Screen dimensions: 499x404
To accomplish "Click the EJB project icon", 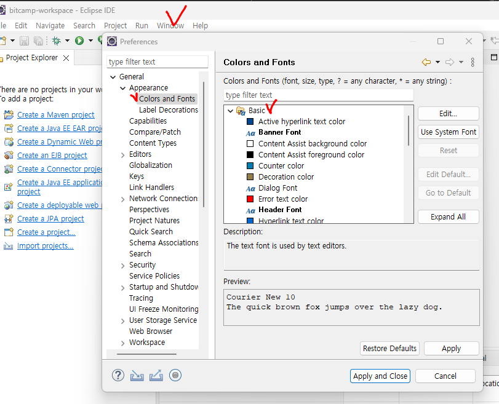I will point(9,155).
